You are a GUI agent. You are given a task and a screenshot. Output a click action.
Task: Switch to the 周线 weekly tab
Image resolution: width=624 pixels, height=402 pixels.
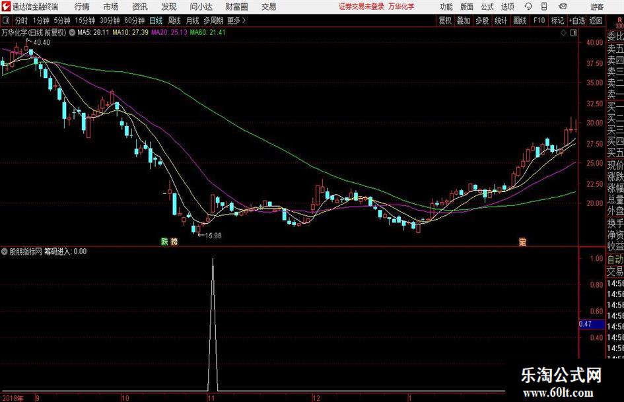click(x=174, y=20)
